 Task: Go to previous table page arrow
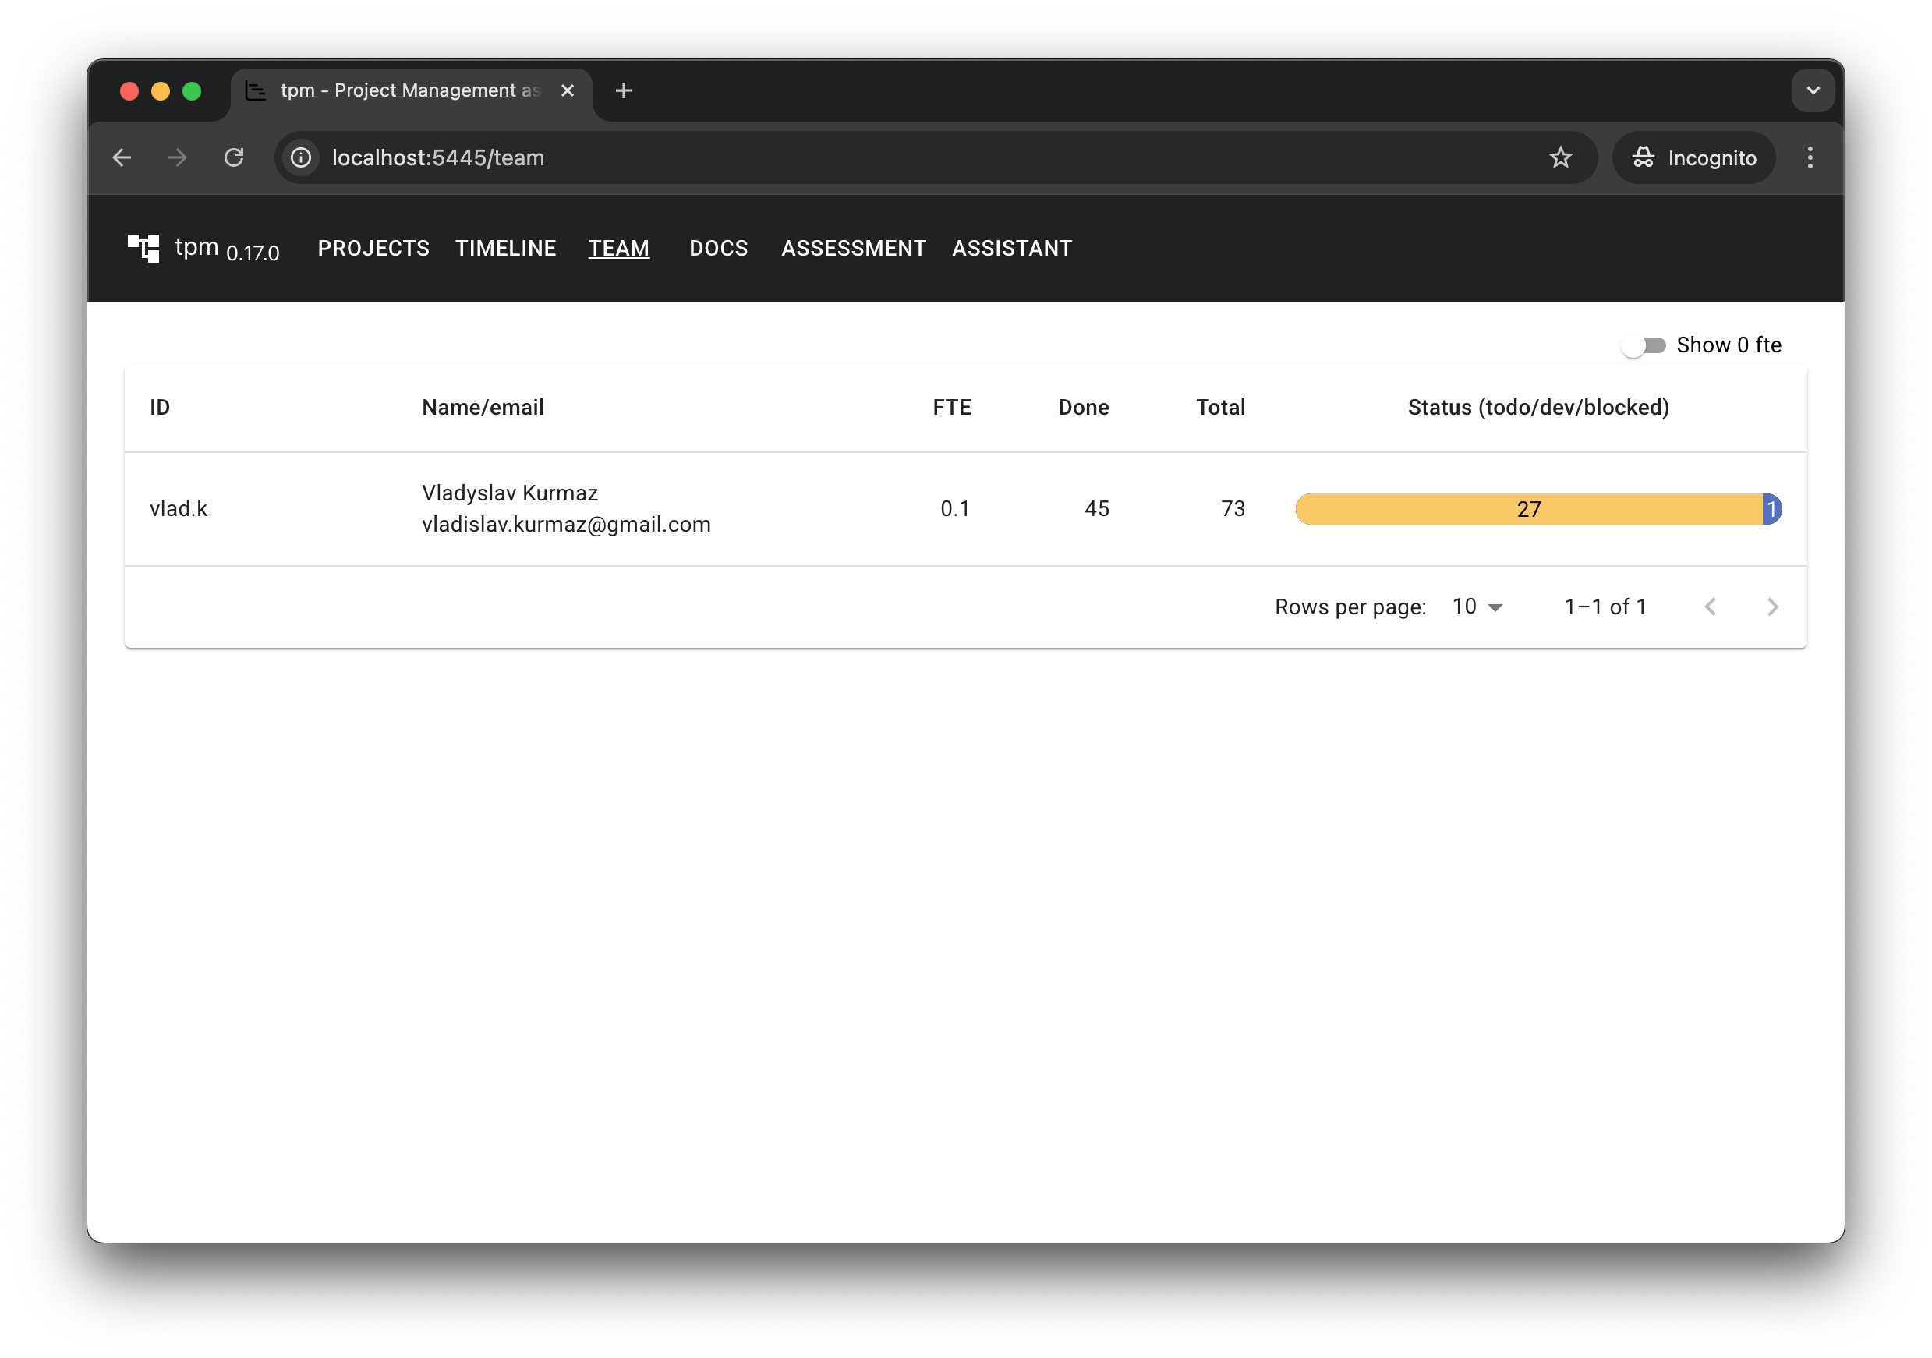1710,607
